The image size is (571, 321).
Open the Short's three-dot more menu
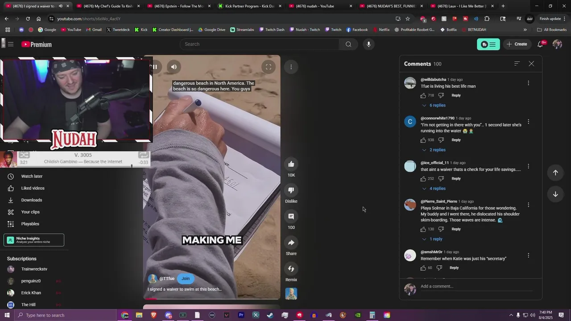(x=291, y=67)
